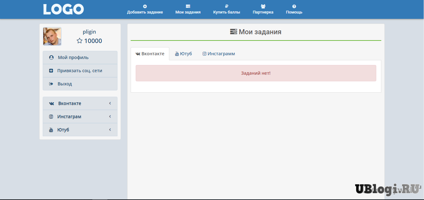Click the user icon beside Мой профиль
Image resolution: width=424 pixels, height=200 pixels.
51,57
